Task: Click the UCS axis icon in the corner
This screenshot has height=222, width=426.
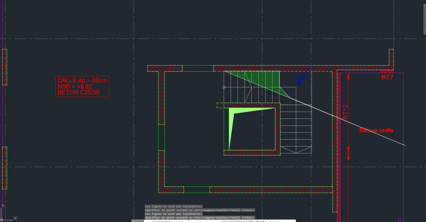Action: coord(8,213)
